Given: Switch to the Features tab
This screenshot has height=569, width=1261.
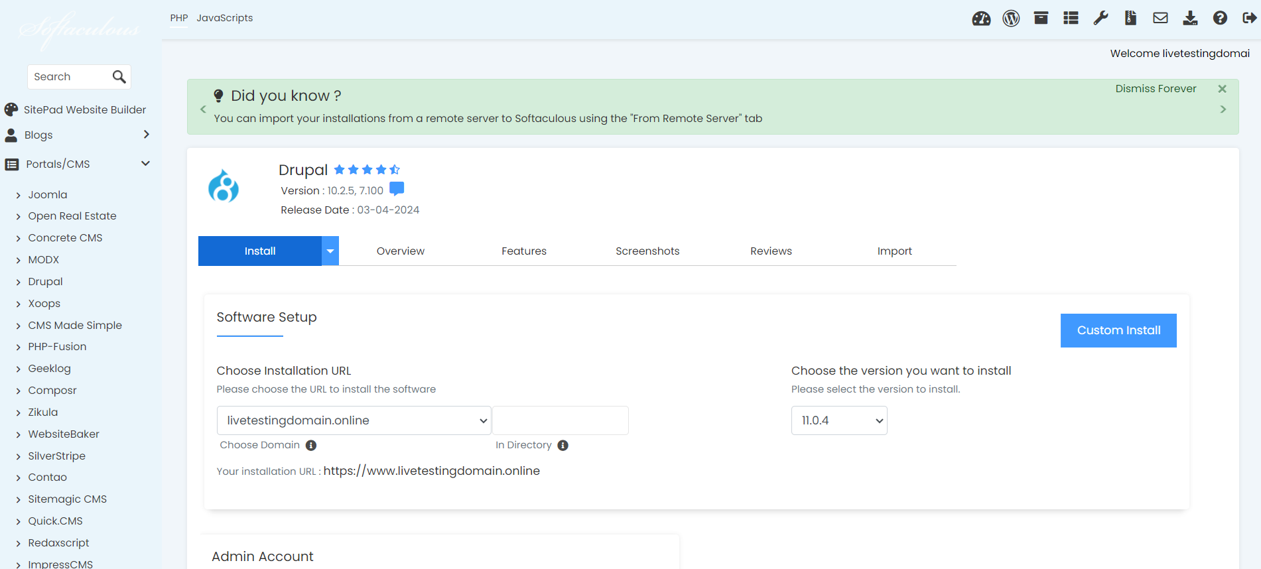Looking at the screenshot, I should point(524,251).
